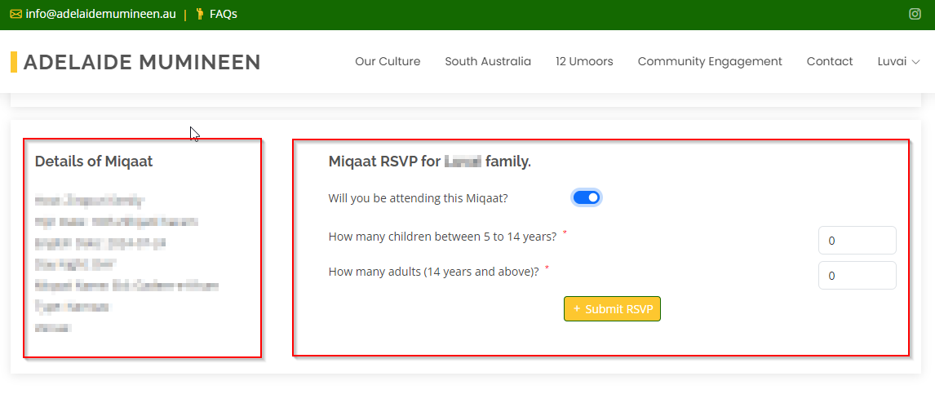
Task: Click the info@adelaidemumineen.au email link
Action: [x=101, y=14]
